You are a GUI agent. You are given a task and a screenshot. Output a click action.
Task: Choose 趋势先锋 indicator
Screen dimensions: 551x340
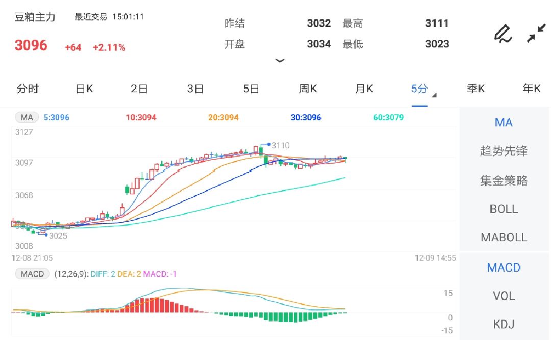coord(504,151)
